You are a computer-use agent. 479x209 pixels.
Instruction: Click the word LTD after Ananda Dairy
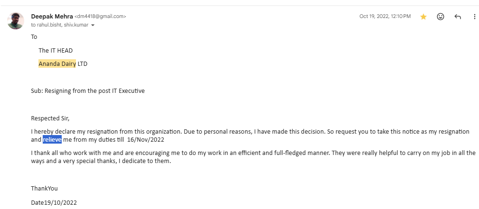[82, 64]
